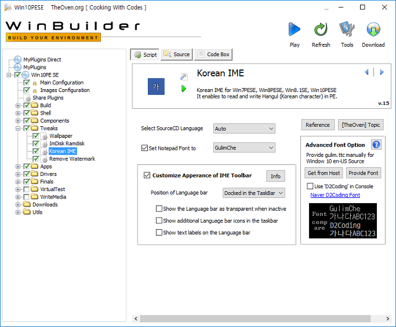Click the Reference button
The image size is (396, 327).
click(x=318, y=125)
